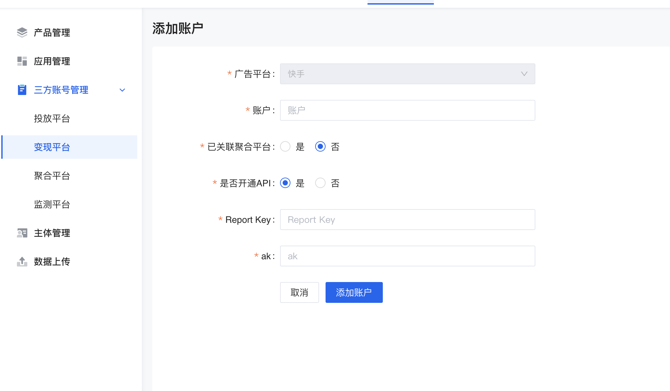Open the 投放平台 menu item
The height and width of the screenshot is (391, 670).
click(x=52, y=118)
